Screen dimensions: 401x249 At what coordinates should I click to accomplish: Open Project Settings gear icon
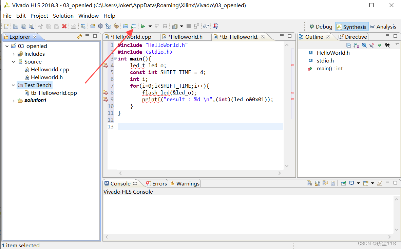coord(100,26)
